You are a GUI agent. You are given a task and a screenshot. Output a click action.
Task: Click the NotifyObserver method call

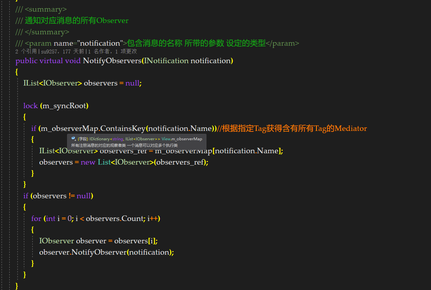coord(99,252)
